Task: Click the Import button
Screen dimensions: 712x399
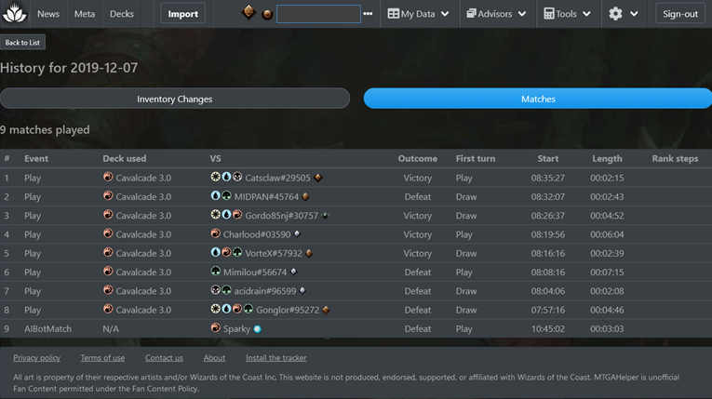Action: click(x=183, y=14)
